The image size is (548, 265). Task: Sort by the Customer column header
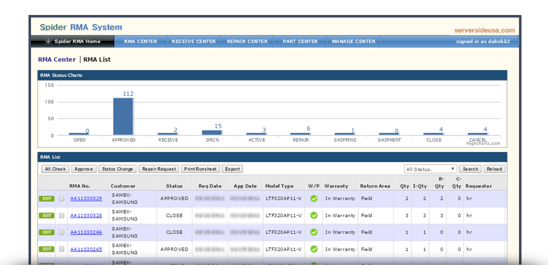[x=123, y=186]
